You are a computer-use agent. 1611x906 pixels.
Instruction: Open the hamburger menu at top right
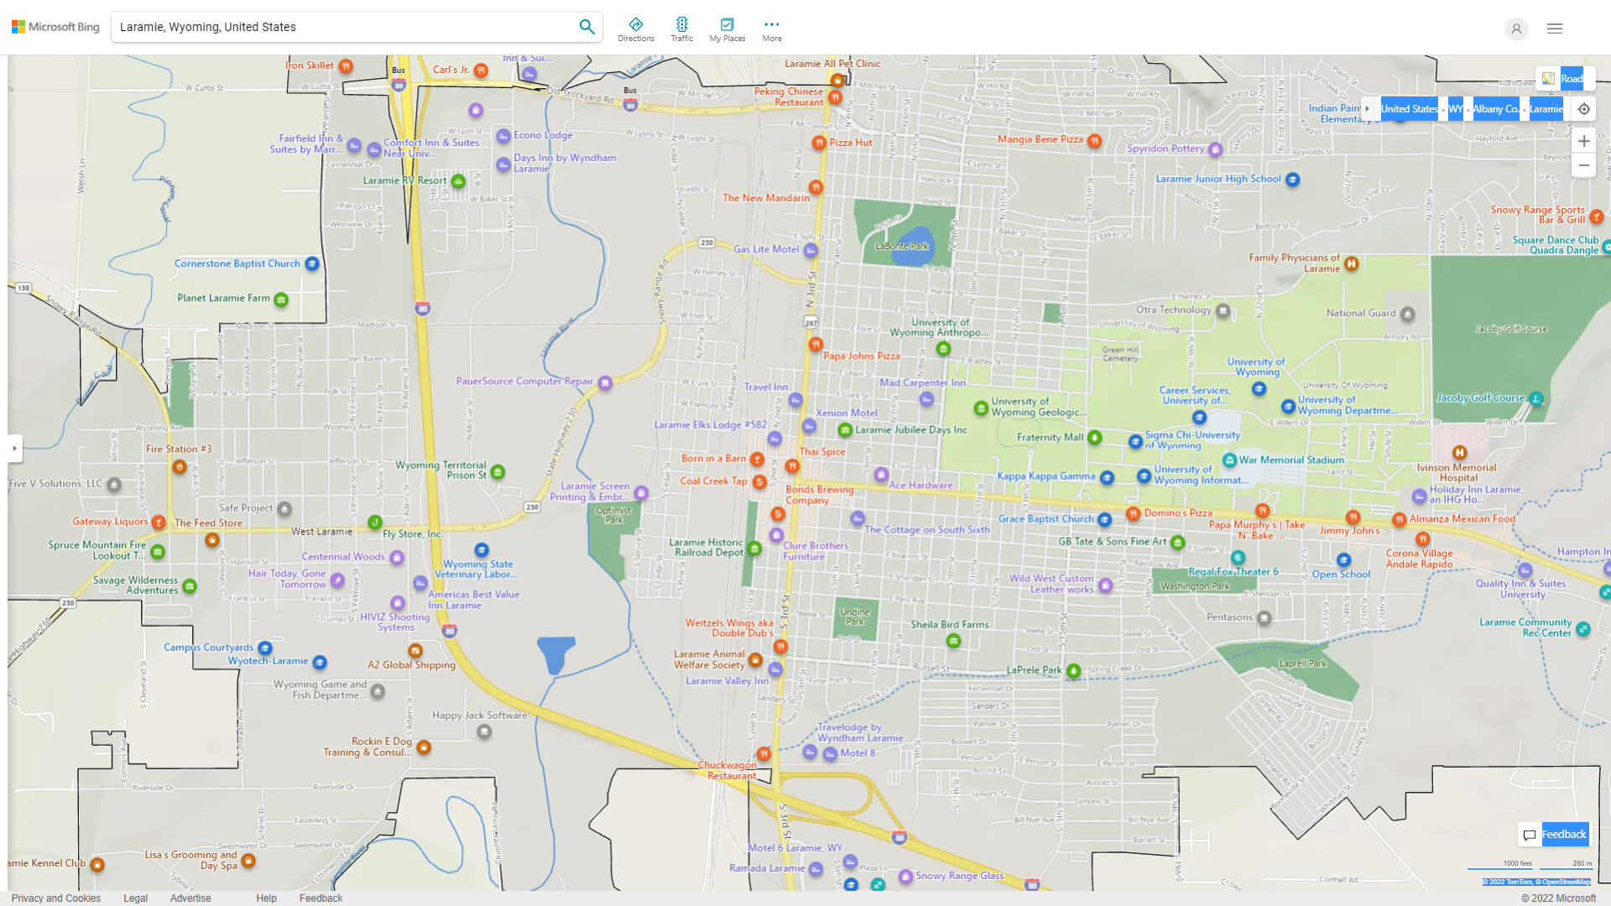1554,28
